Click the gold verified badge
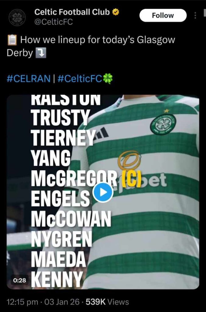 tap(115, 12)
